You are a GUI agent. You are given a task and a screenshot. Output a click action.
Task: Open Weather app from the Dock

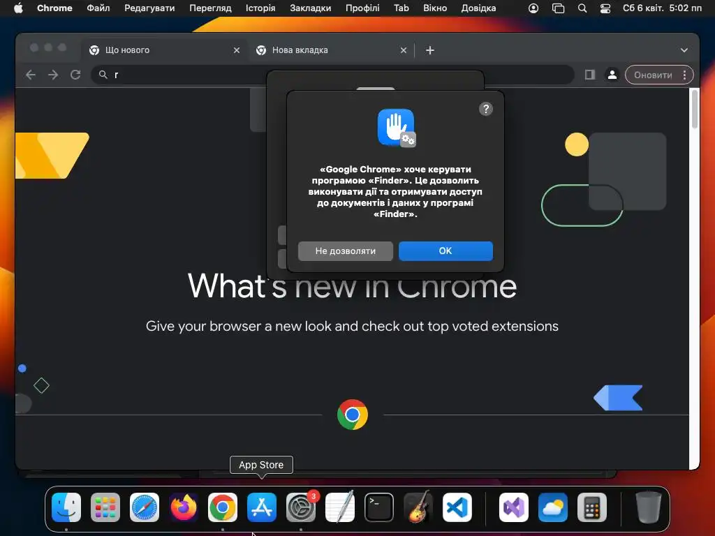click(553, 507)
